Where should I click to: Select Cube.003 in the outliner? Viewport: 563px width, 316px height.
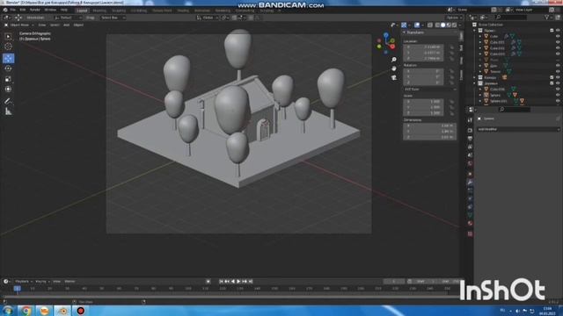click(497, 54)
